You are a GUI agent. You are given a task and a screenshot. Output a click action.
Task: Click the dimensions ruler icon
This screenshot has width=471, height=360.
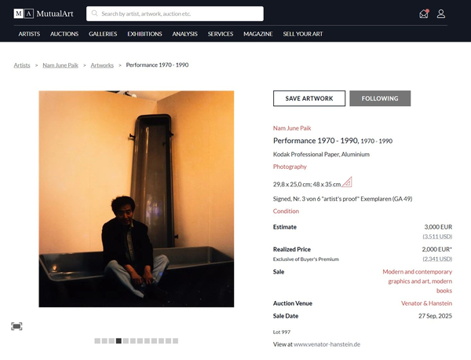[347, 183]
